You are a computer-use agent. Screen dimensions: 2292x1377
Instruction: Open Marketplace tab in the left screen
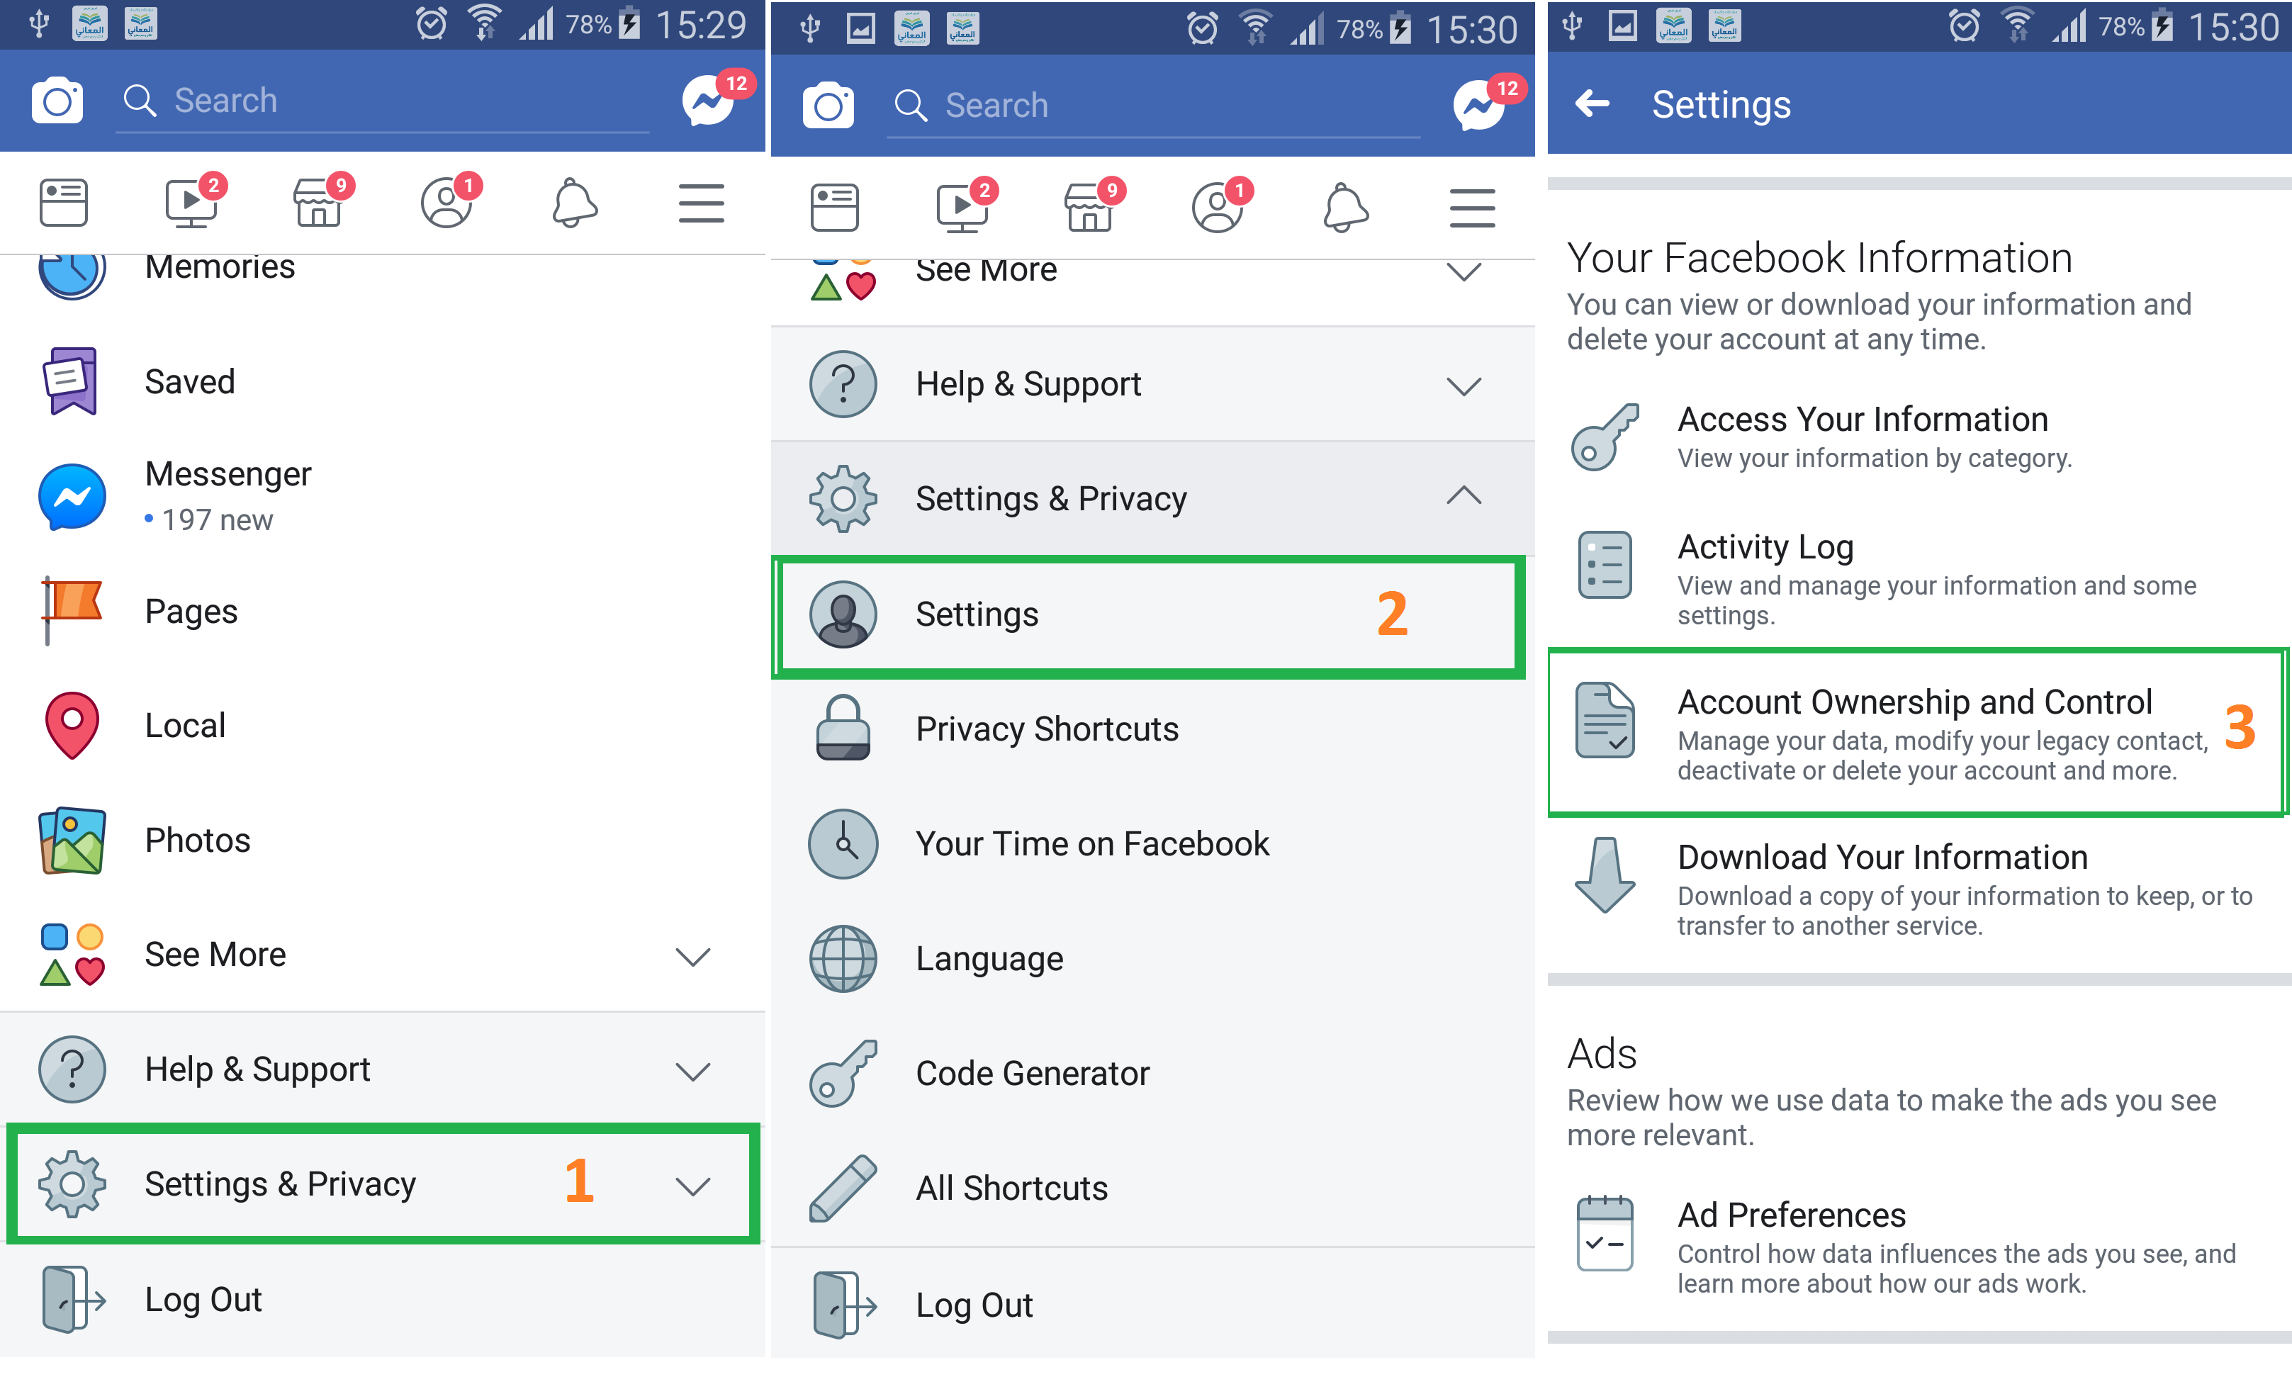[x=318, y=203]
